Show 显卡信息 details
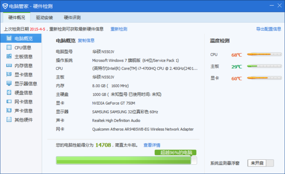This screenshot has width=285, height=174. point(21,74)
